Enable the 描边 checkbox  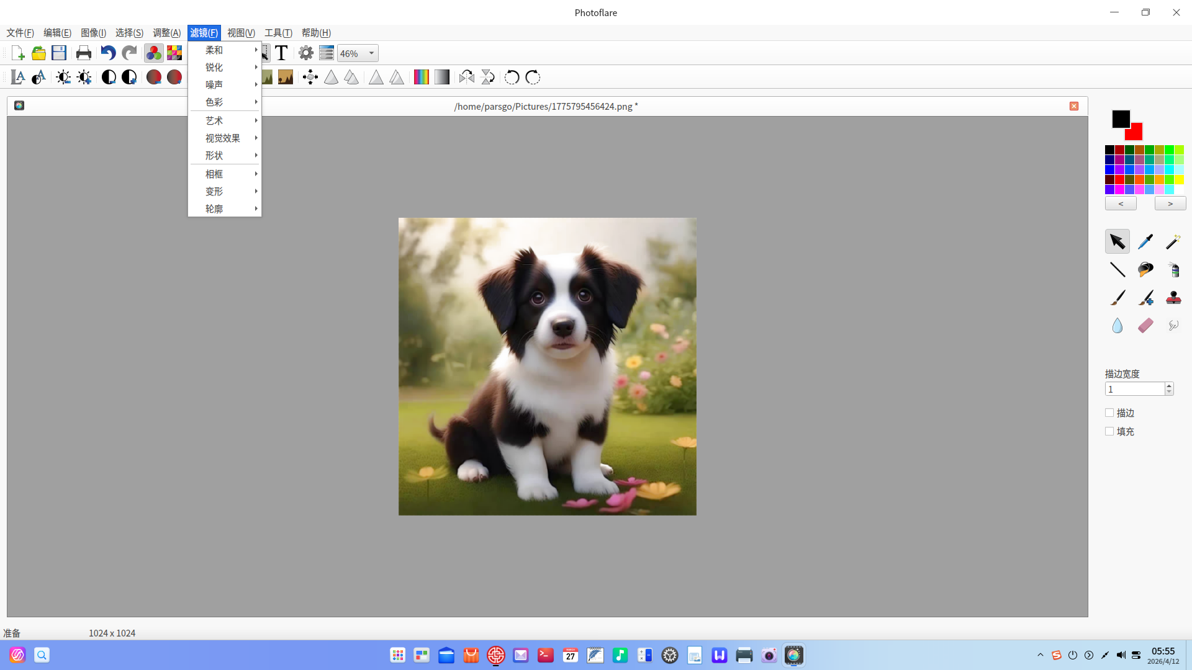(1109, 413)
